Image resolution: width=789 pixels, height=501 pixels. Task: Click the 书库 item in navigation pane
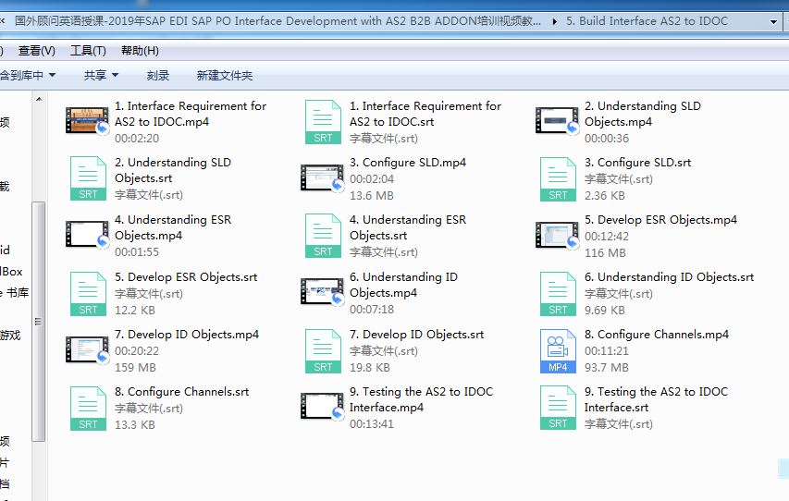tap(15, 293)
